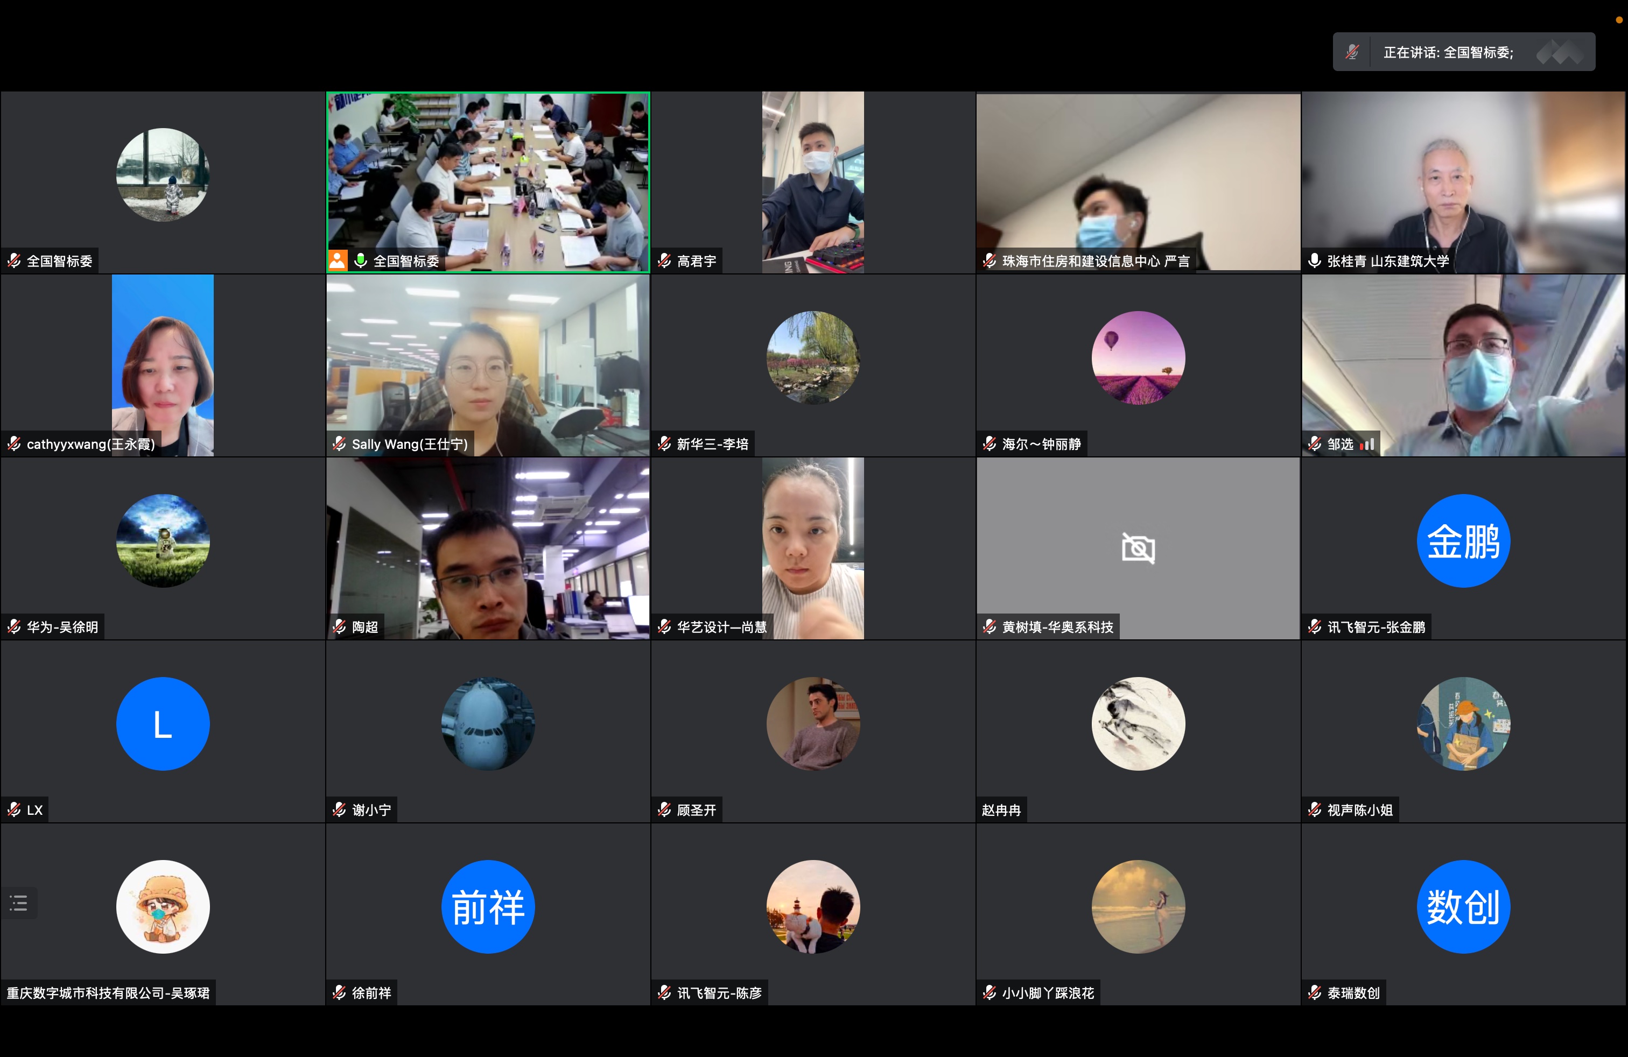
Task: Click muted mic icon of 海尔~钟丽静
Action: coord(990,443)
